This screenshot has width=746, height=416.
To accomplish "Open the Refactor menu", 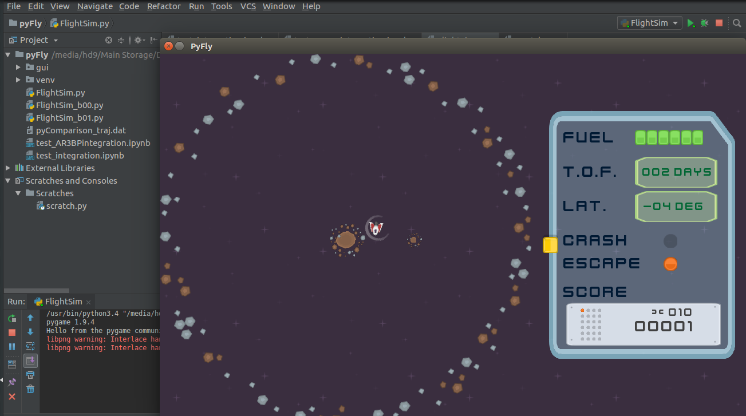I will tap(164, 6).
